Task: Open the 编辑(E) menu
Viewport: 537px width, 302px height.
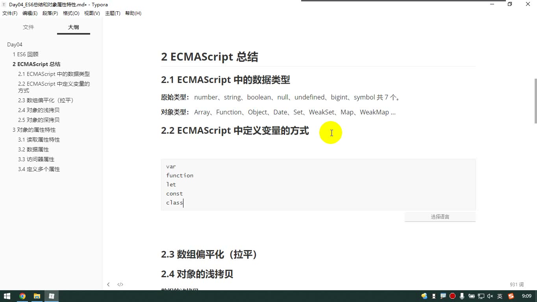Action: click(30, 13)
